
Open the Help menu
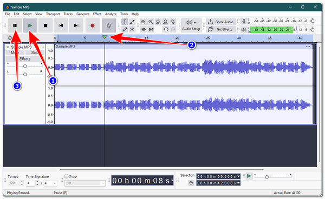(x=135, y=14)
